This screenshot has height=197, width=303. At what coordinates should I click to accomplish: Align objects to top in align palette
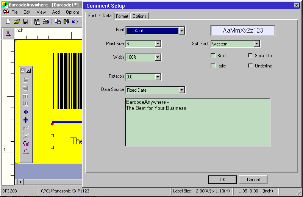[25, 96]
